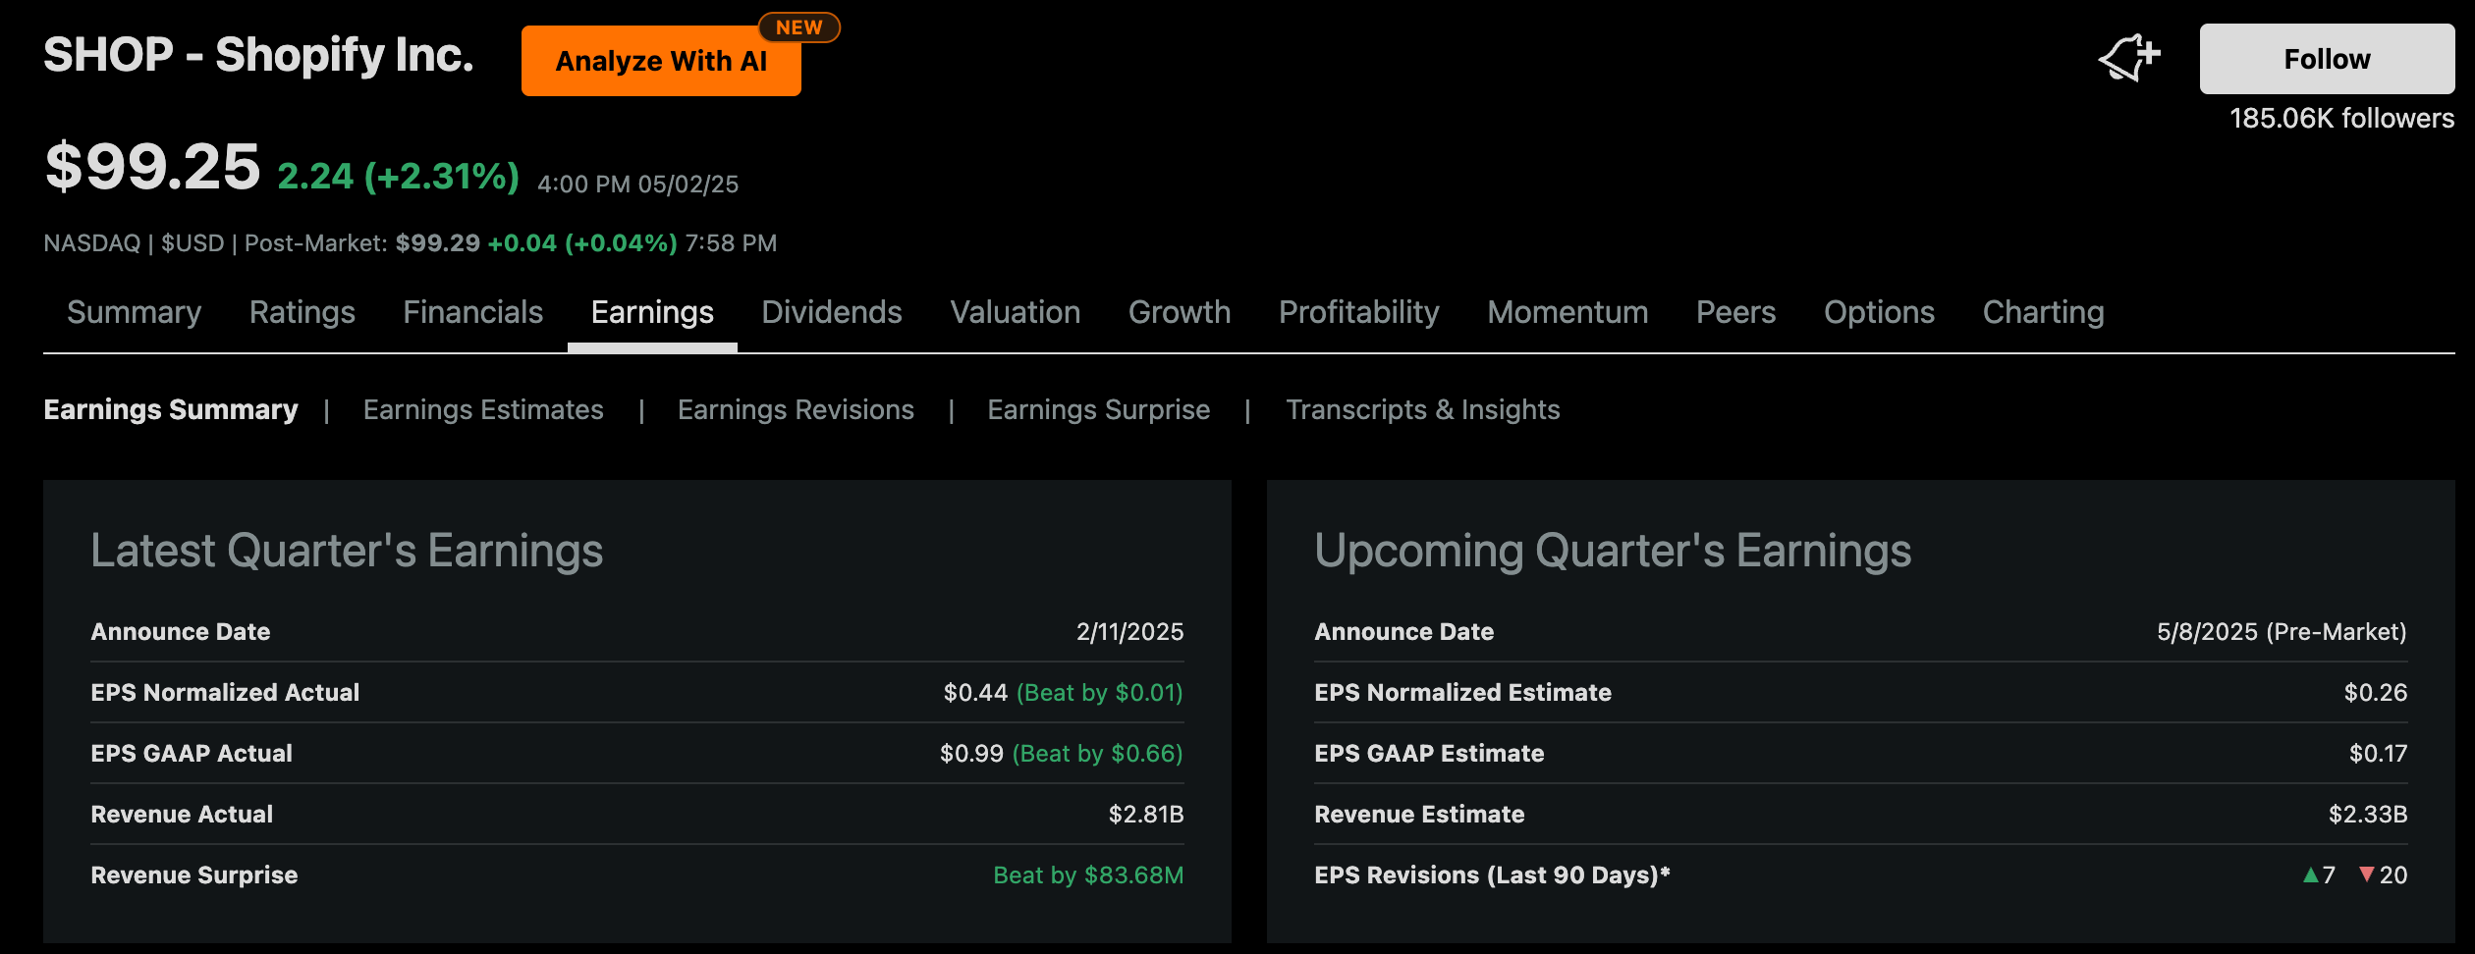Click the EPS GAAP Estimate $0.17
This screenshot has width=2475, height=954.
tap(2378, 754)
